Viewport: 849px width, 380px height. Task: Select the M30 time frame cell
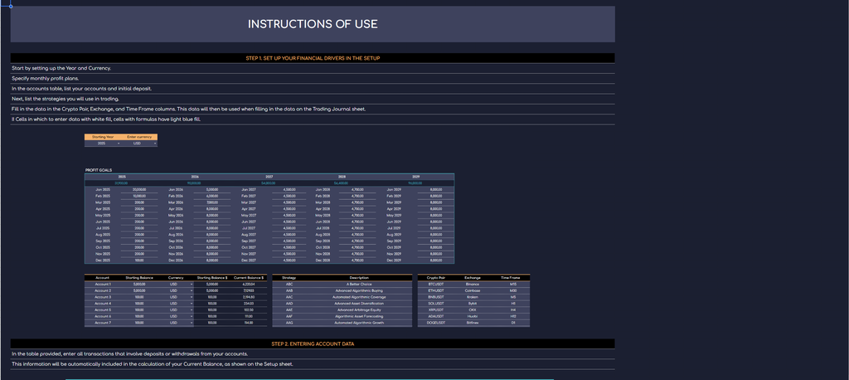coord(512,290)
